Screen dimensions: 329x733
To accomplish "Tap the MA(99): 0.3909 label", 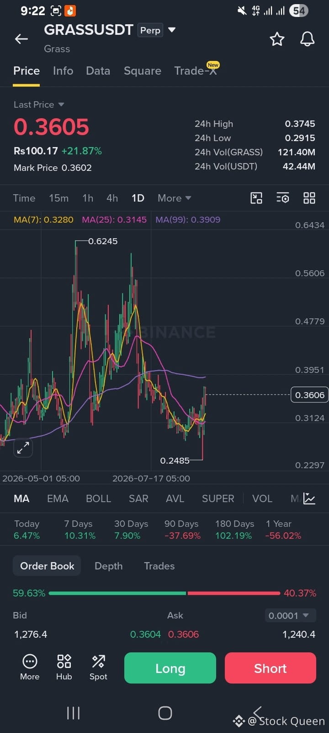I will tap(188, 219).
